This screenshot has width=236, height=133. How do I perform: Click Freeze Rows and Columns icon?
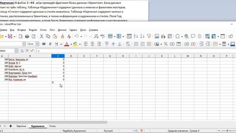coord(214,36)
